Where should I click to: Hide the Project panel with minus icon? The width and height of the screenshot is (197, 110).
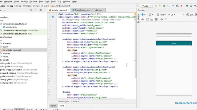click(x=45, y=10)
